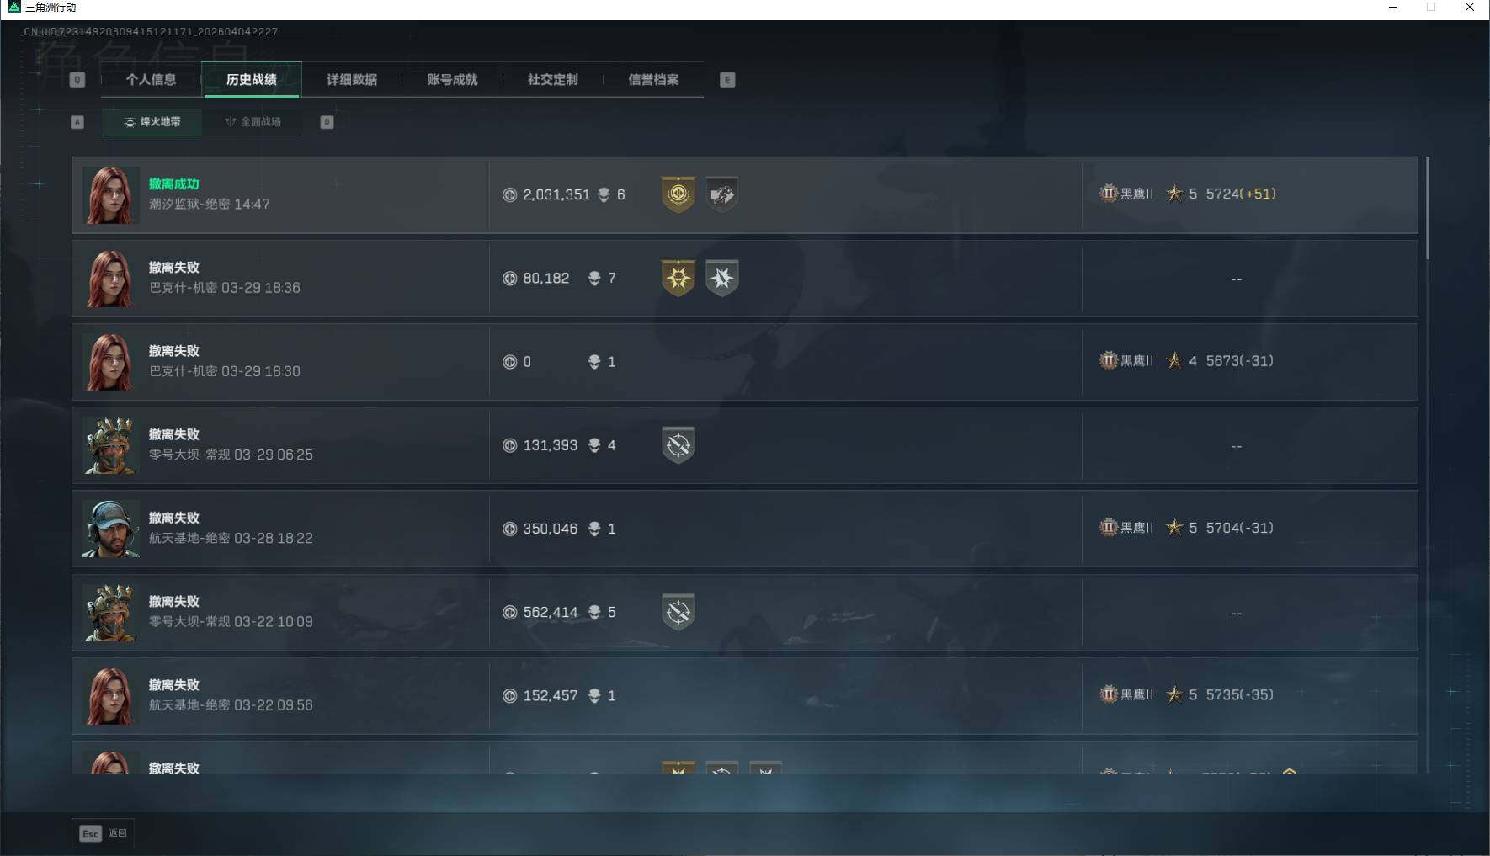Click the crosshair badge in 131,393 match
This screenshot has width=1490, height=856.
(x=678, y=445)
